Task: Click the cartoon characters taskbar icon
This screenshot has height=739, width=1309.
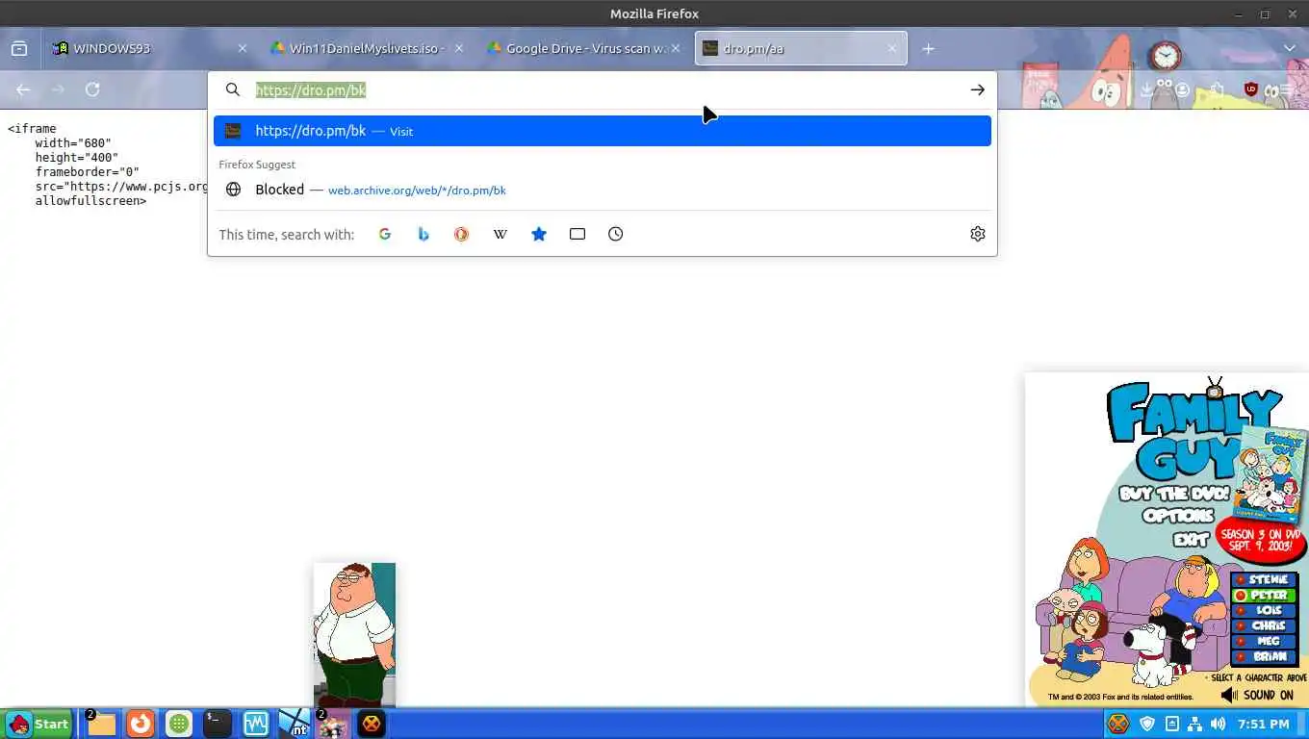Action: pyautogui.click(x=333, y=724)
